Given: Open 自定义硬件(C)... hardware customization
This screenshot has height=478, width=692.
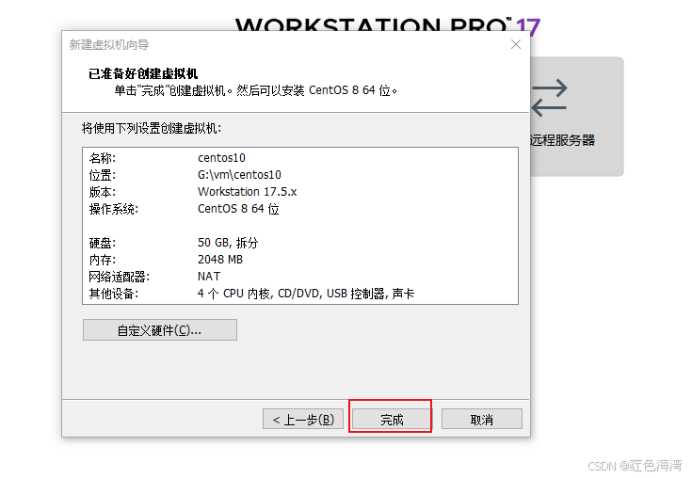Looking at the screenshot, I should coord(160,330).
